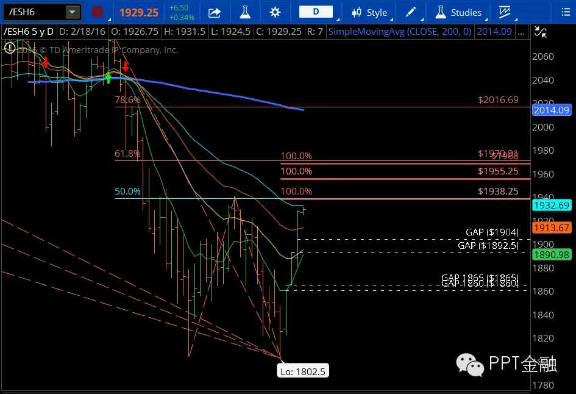Open the Studies menu
Image resolution: width=576 pixels, height=394 pixels.
pyautogui.click(x=459, y=12)
